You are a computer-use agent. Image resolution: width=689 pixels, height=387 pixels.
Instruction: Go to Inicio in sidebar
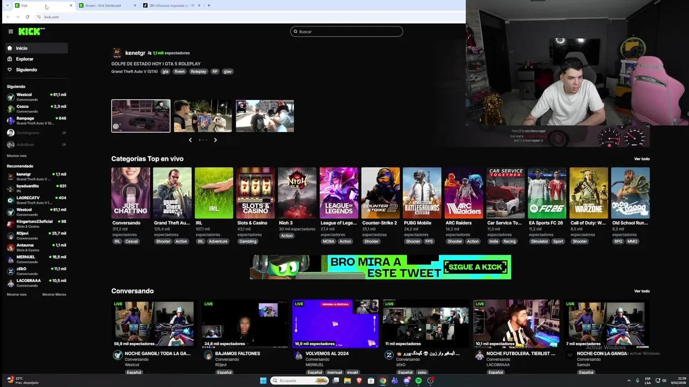click(37, 48)
